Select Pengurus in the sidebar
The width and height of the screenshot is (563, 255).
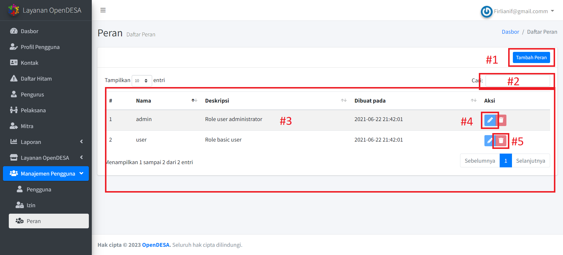(46, 94)
